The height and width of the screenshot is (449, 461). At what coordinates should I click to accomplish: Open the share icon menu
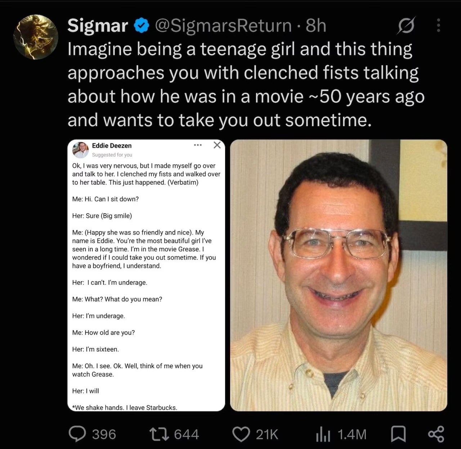436,434
